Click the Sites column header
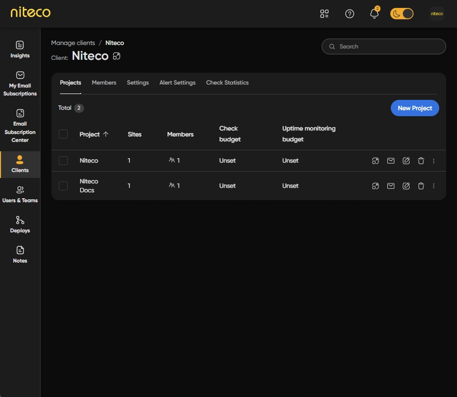This screenshot has height=397, width=457. coord(134,134)
